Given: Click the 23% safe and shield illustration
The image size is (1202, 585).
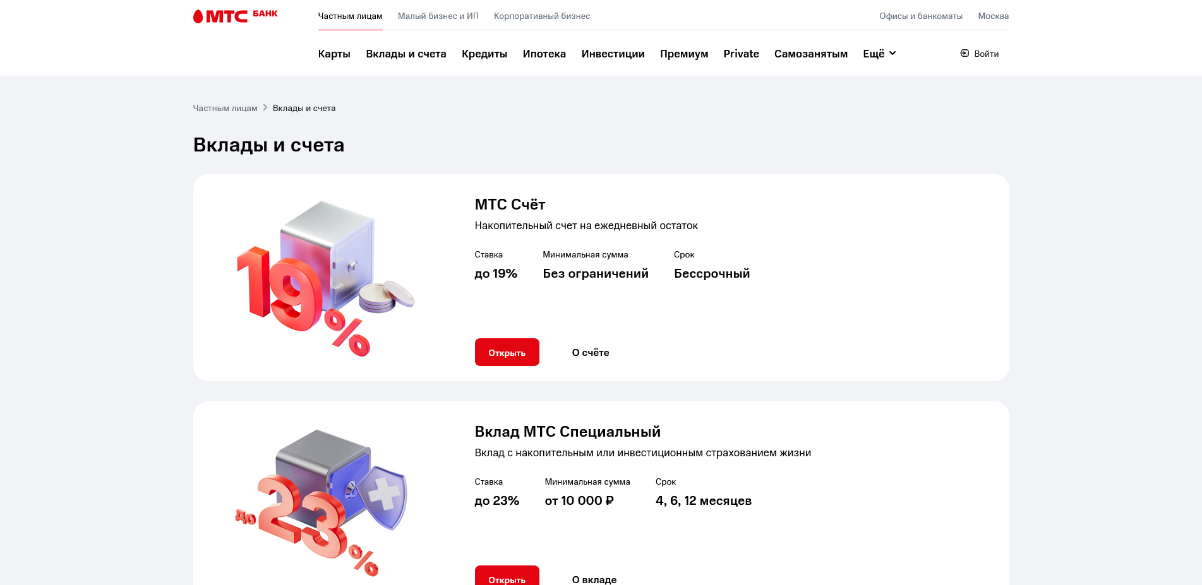Looking at the screenshot, I should pos(322,502).
